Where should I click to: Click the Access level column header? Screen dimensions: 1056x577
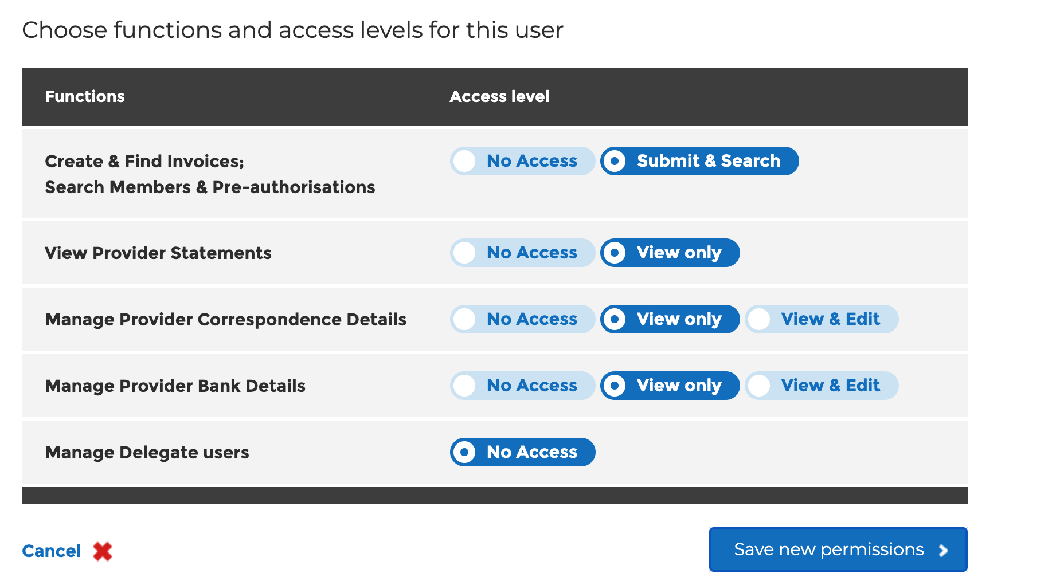point(499,96)
